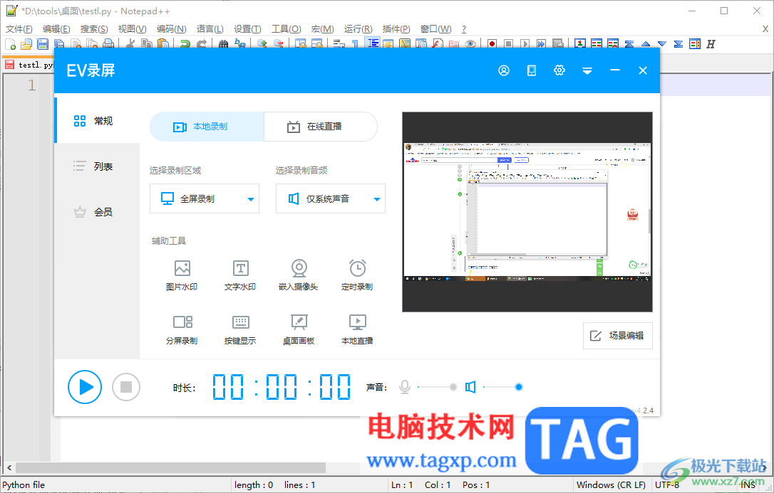Click the UTF-8 encoding status entry
The width and height of the screenshot is (774, 493).
(x=667, y=485)
